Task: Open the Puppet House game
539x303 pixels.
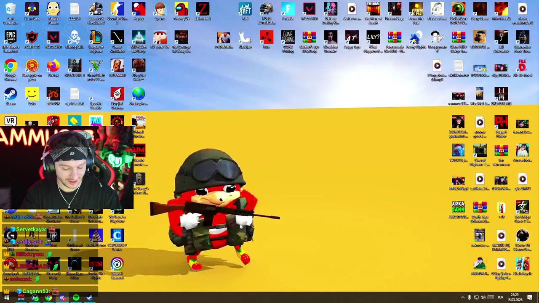Action: click(501, 127)
